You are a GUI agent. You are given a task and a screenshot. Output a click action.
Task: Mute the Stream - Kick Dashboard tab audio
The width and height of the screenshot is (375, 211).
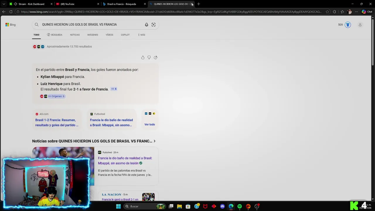[15, 4]
